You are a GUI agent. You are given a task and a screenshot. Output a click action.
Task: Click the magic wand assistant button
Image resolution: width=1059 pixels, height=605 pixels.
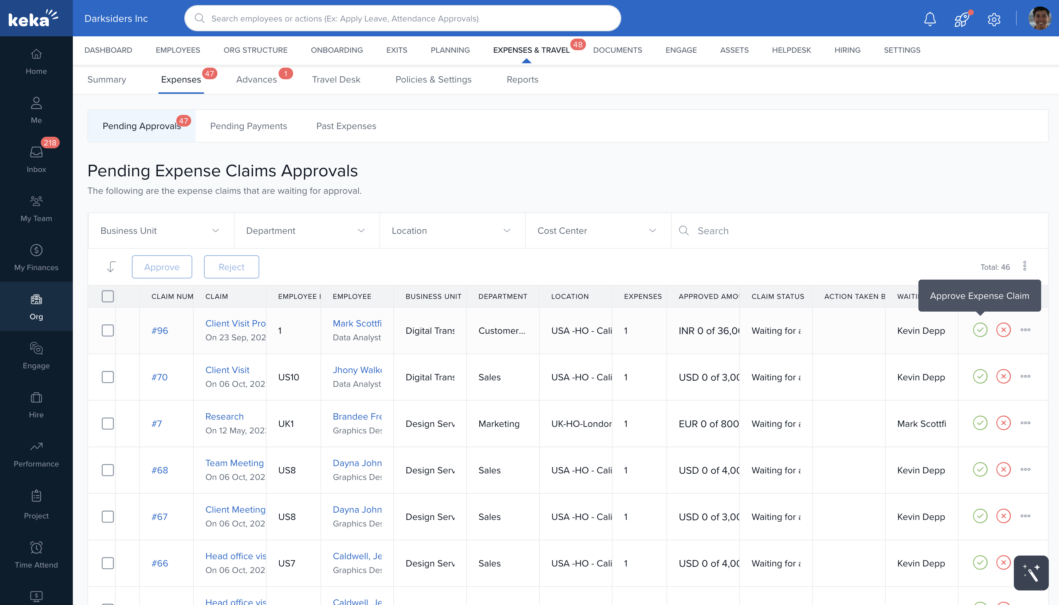pyautogui.click(x=1031, y=573)
